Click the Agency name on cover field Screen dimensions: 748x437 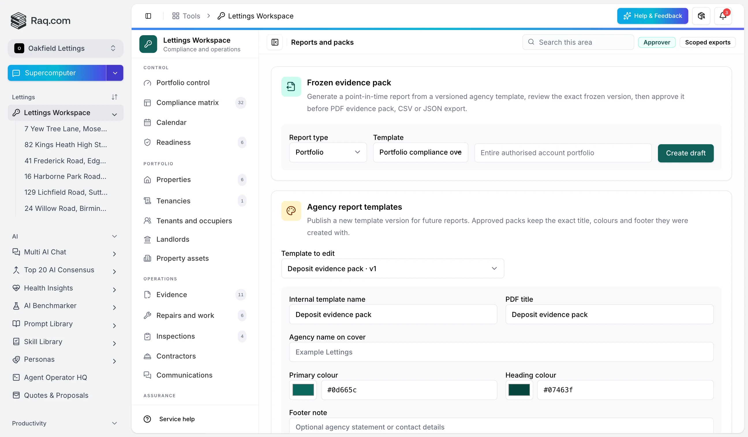tap(501, 352)
